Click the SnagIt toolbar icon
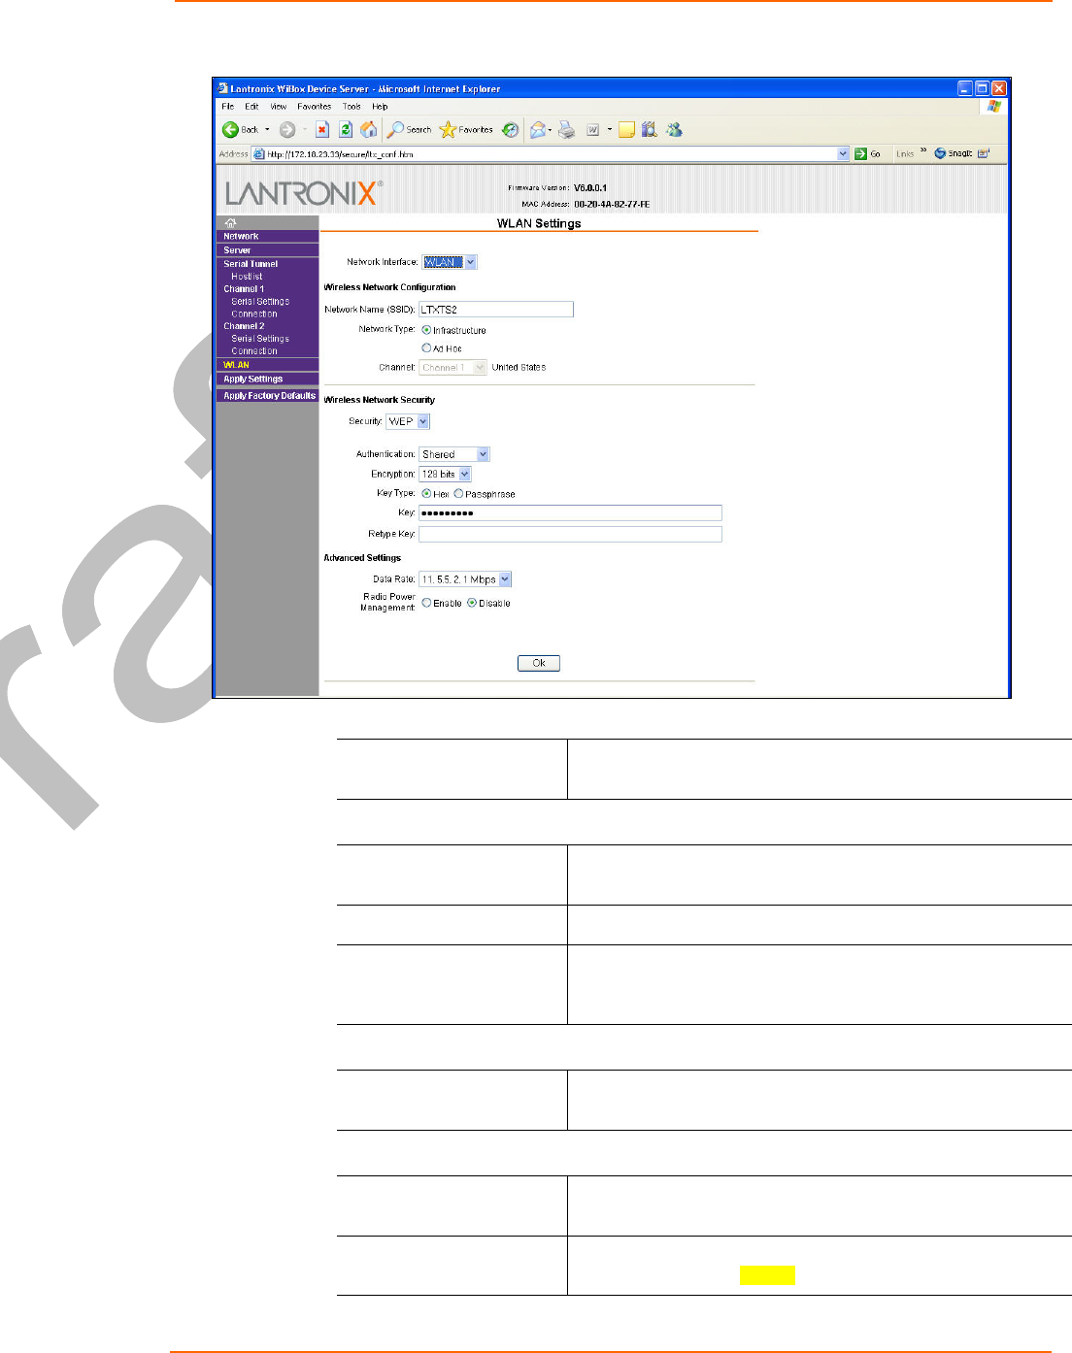Screen dimensions: 1072x1353 pyautogui.click(x=953, y=153)
